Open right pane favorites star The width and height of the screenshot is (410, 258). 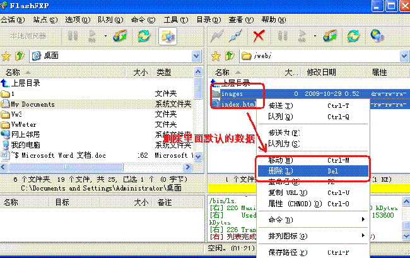pos(216,56)
